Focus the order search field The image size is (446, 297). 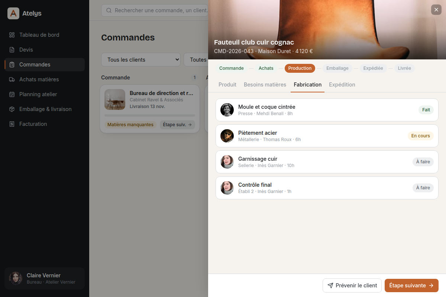pyautogui.click(x=155, y=10)
